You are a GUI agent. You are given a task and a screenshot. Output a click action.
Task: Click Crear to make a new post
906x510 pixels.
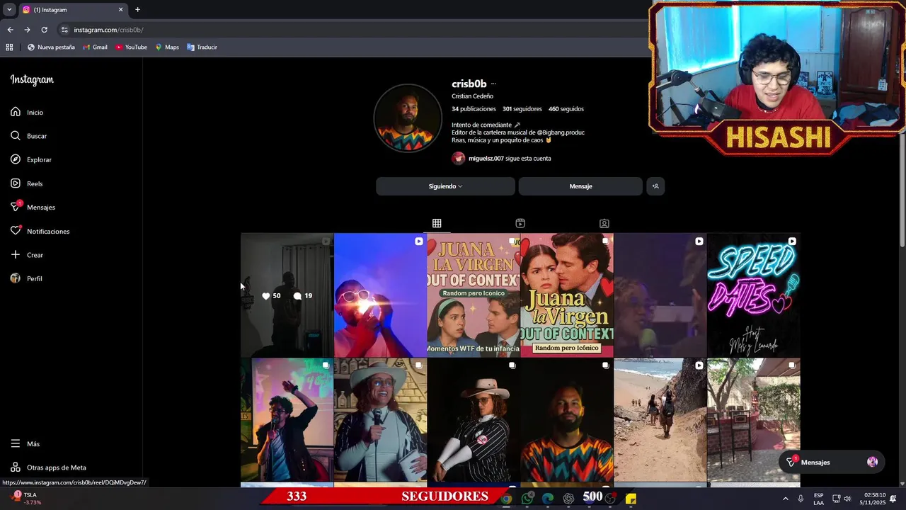coord(27,255)
